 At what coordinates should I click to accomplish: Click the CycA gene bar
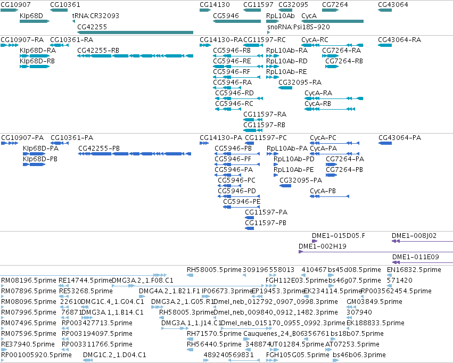332,21
